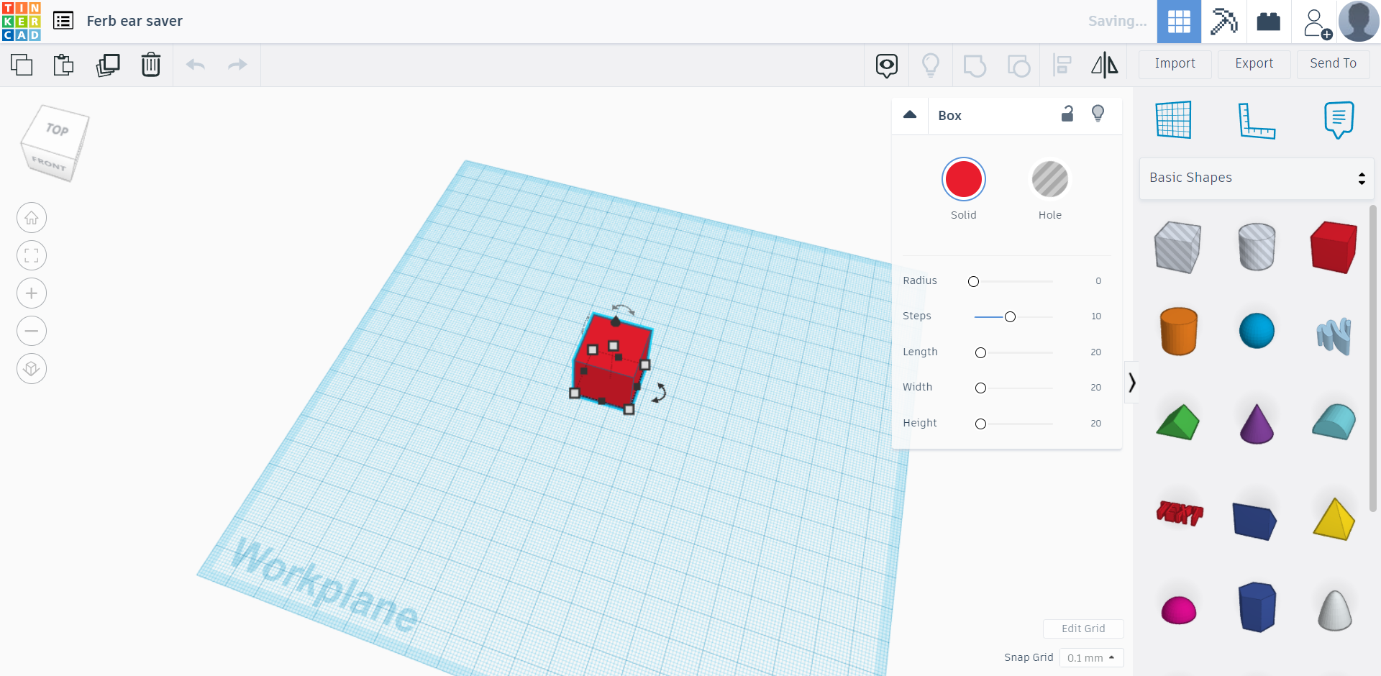Open the Align tool
The width and height of the screenshot is (1381, 676).
(x=1062, y=65)
